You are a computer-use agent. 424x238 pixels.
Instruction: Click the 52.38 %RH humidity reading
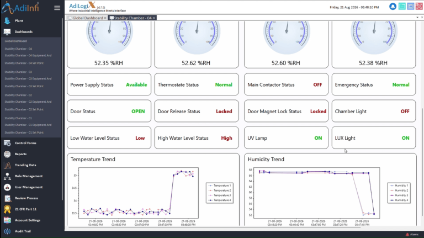[x=373, y=63]
